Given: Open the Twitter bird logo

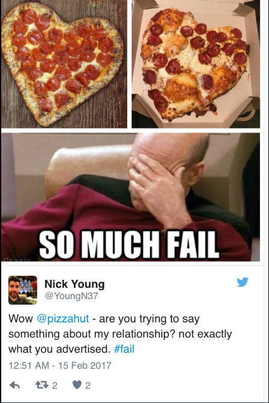Looking at the screenshot, I should (242, 282).
